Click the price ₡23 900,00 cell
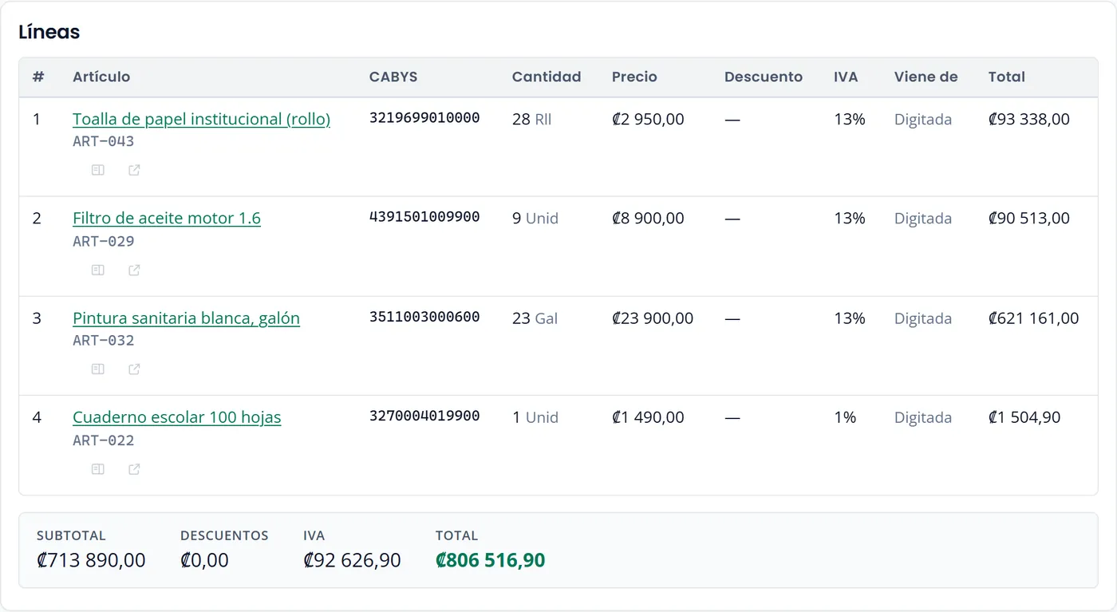 (x=653, y=318)
